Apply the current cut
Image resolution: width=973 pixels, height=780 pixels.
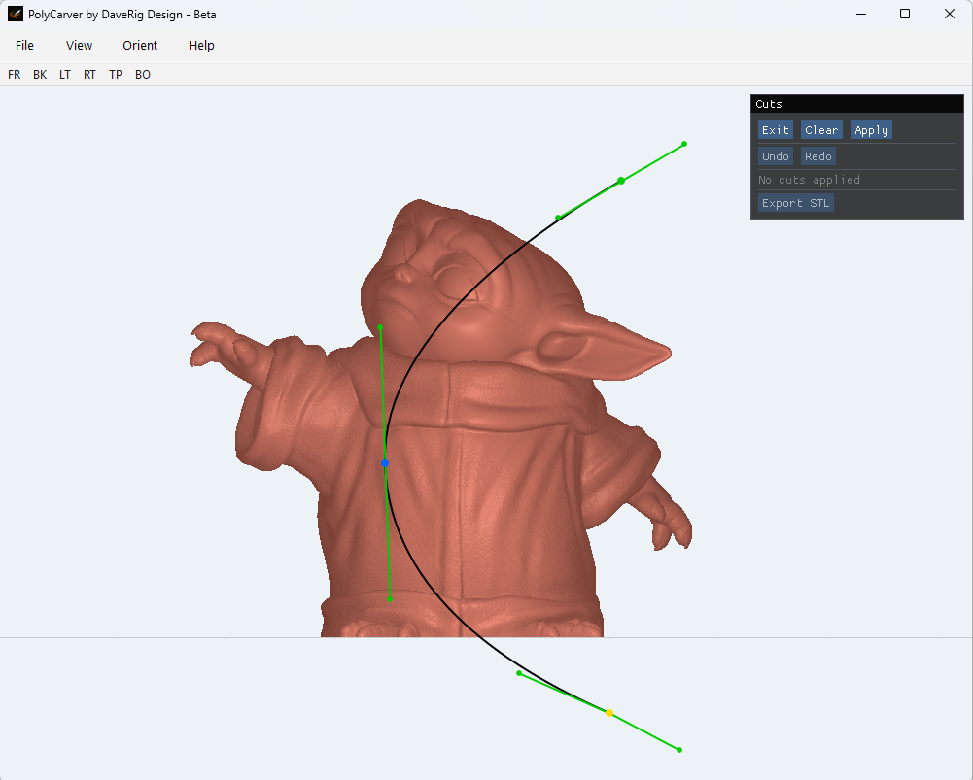click(x=871, y=130)
